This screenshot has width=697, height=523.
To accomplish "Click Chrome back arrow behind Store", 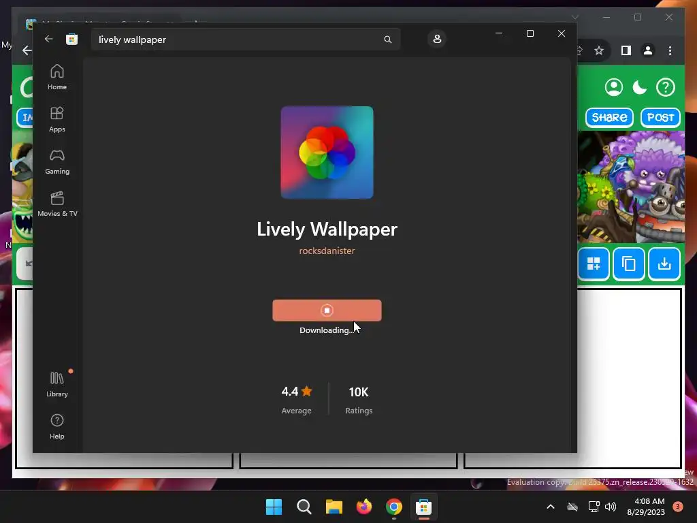I will (27, 50).
